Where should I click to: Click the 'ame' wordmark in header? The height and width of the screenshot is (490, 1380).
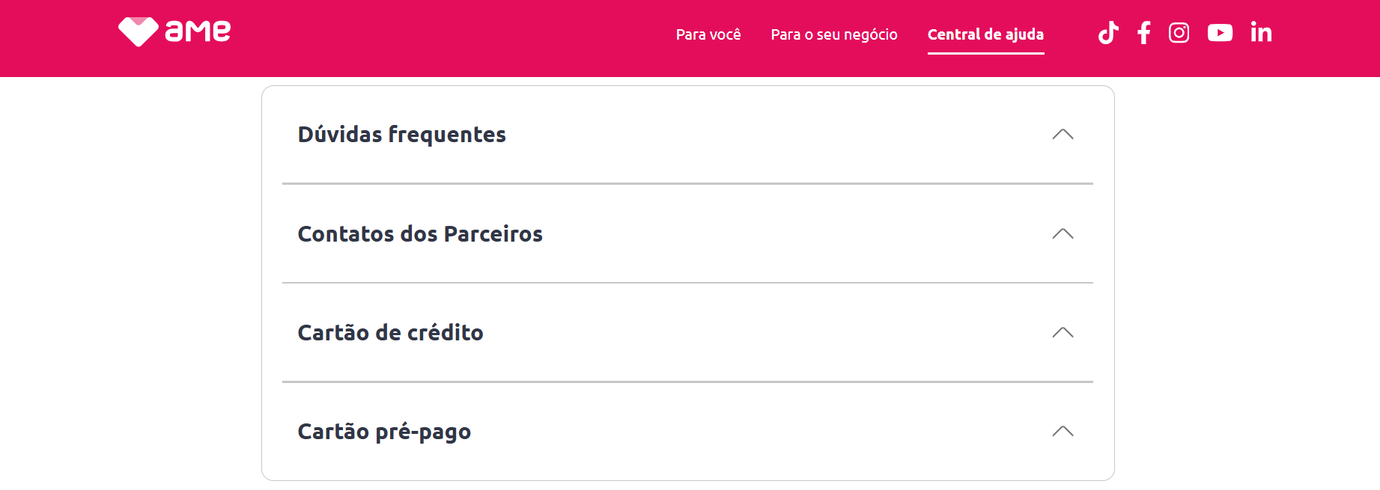198,31
